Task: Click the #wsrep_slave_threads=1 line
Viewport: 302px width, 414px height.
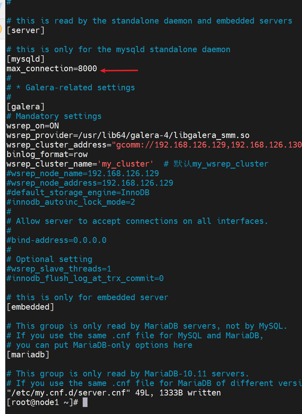Action: click(x=59, y=269)
